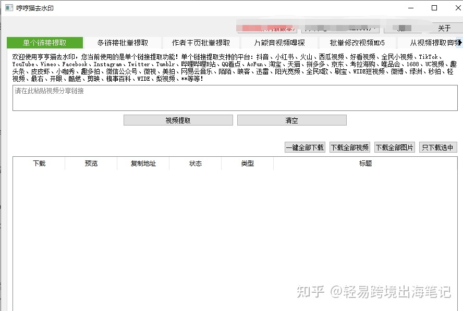Click the 一键全部下载 button
This screenshot has width=463, height=311.
(x=304, y=147)
